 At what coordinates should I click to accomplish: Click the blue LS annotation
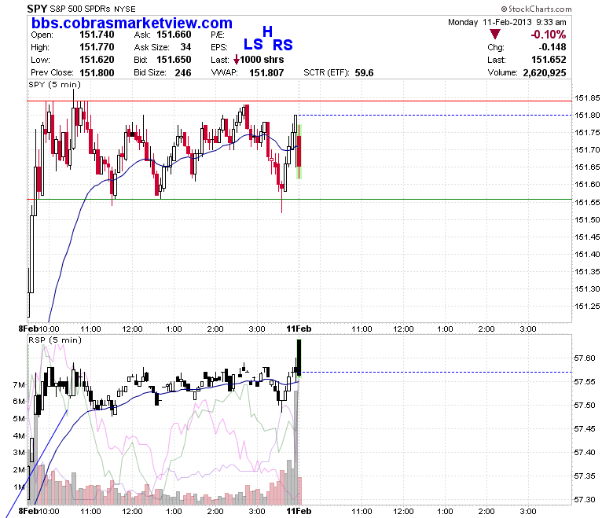coord(253,45)
